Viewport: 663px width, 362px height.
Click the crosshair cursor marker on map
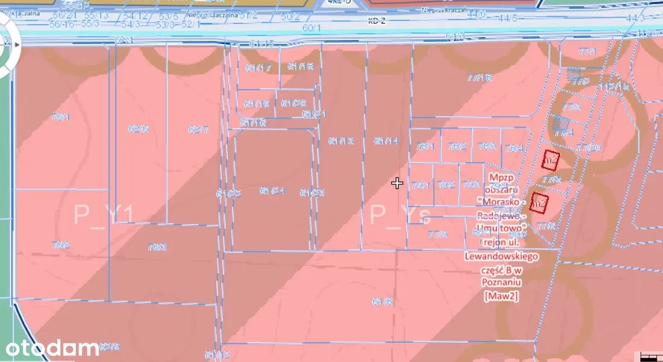pos(397,183)
